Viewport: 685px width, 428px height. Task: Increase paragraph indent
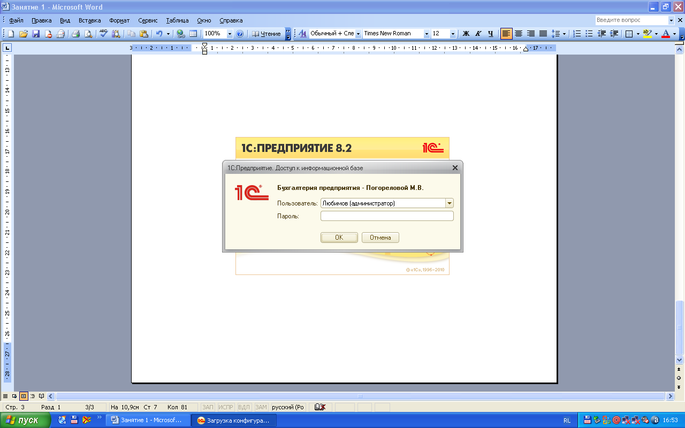click(x=614, y=34)
